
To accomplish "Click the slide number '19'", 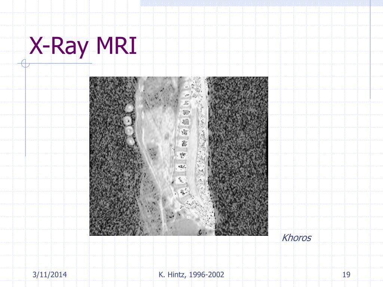I will click(x=346, y=275).
